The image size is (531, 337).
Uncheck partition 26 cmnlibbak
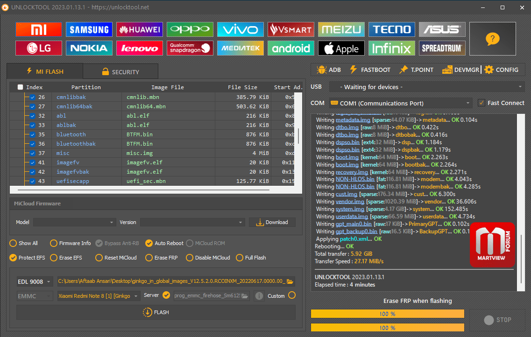[33, 97]
